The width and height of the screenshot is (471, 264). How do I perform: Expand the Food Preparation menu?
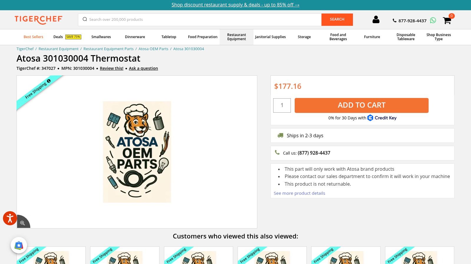pos(203,37)
